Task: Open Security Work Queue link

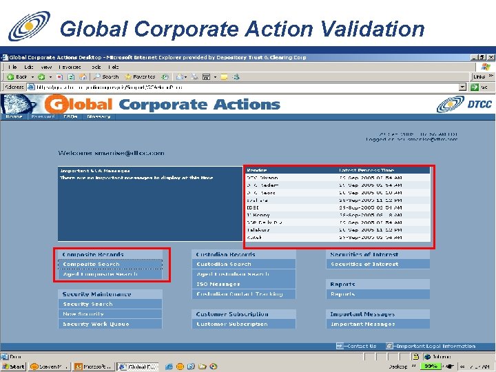Action: click(x=110, y=324)
